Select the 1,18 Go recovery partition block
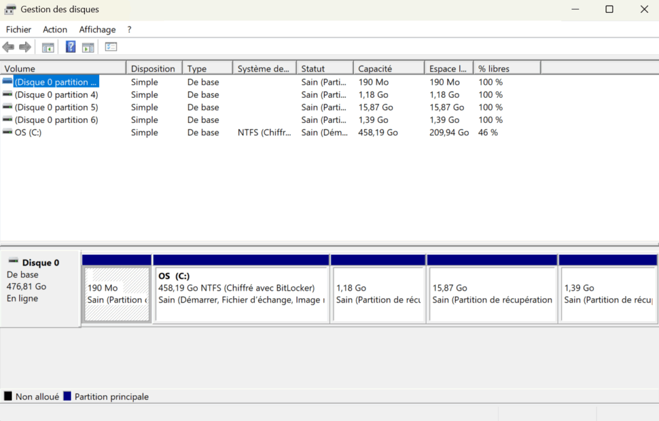The height and width of the screenshot is (421, 659). click(x=378, y=290)
